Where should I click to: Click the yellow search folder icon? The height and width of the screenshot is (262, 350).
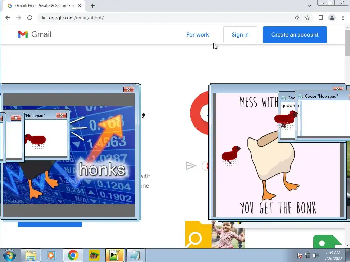pos(198,234)
